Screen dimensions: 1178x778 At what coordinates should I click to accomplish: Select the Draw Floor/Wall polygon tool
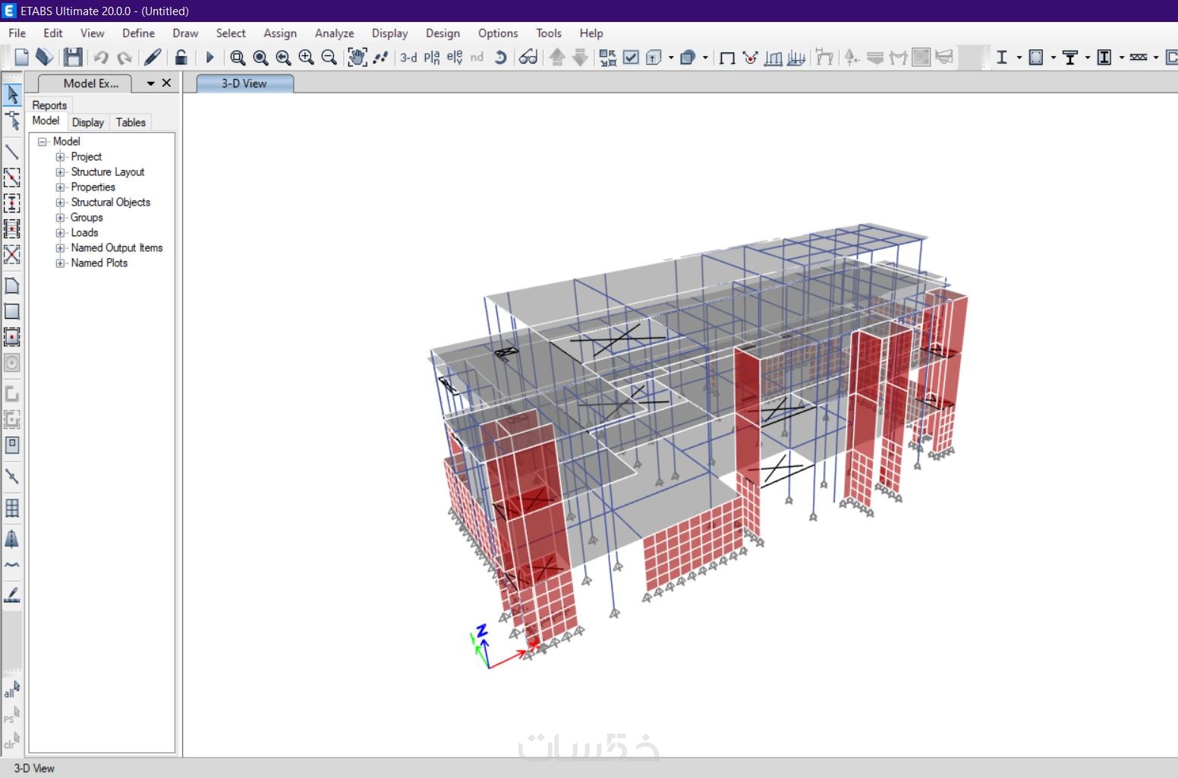point(12,286)
